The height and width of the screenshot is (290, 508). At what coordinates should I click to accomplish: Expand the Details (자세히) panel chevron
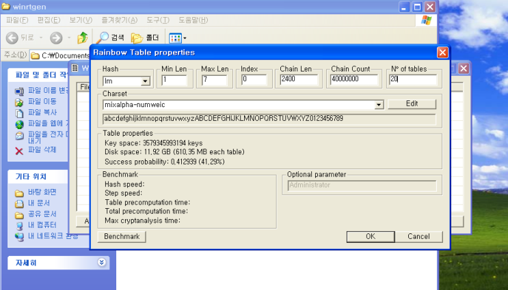tap(101, 262)
